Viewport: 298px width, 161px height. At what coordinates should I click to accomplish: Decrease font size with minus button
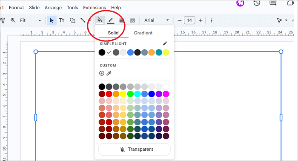180,20
